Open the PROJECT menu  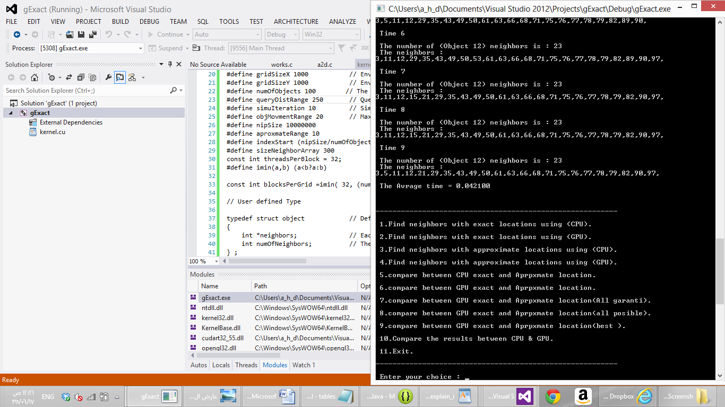[x=88, y=22]
